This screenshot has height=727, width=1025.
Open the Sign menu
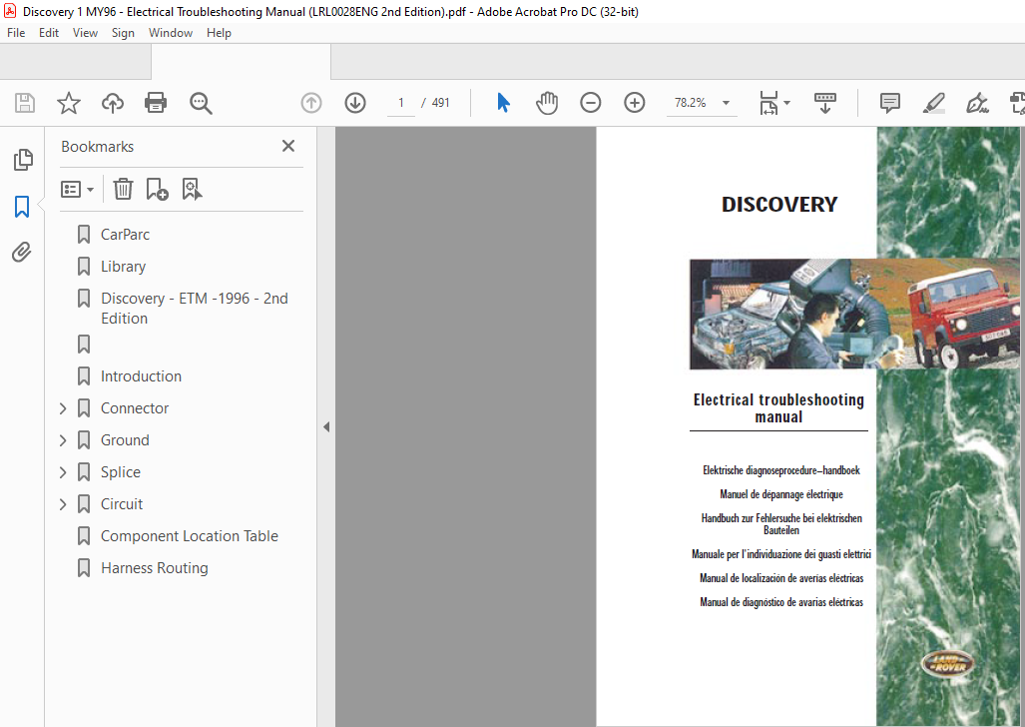click(123, 33)
